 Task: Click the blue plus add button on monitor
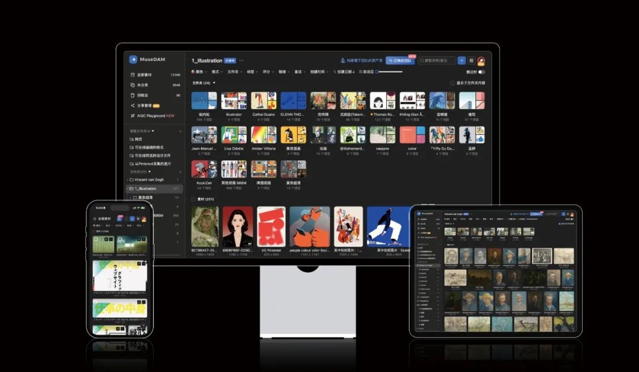[461, 60]
